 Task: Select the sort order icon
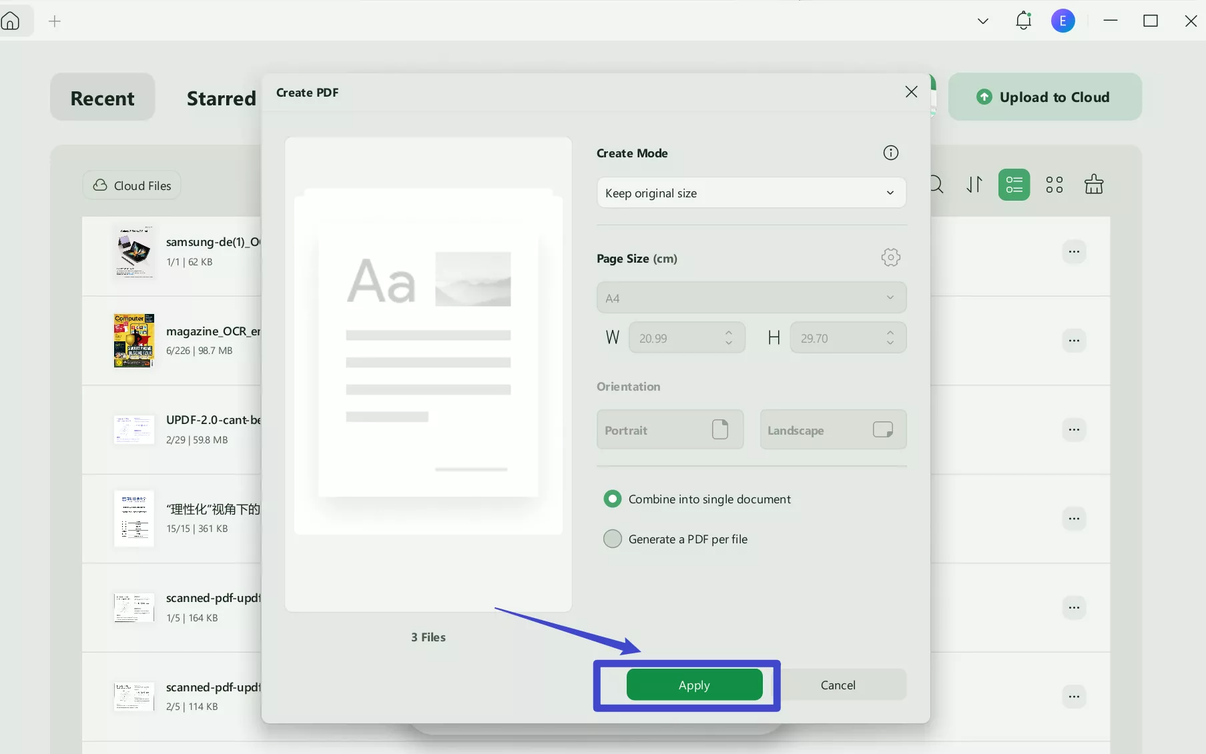(x=974, y=185)
